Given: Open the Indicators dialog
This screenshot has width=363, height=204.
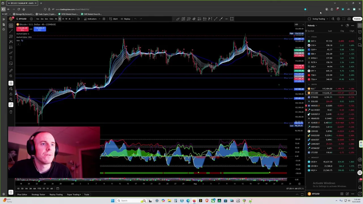Looking at the screenshot, I should click(90, 19).
